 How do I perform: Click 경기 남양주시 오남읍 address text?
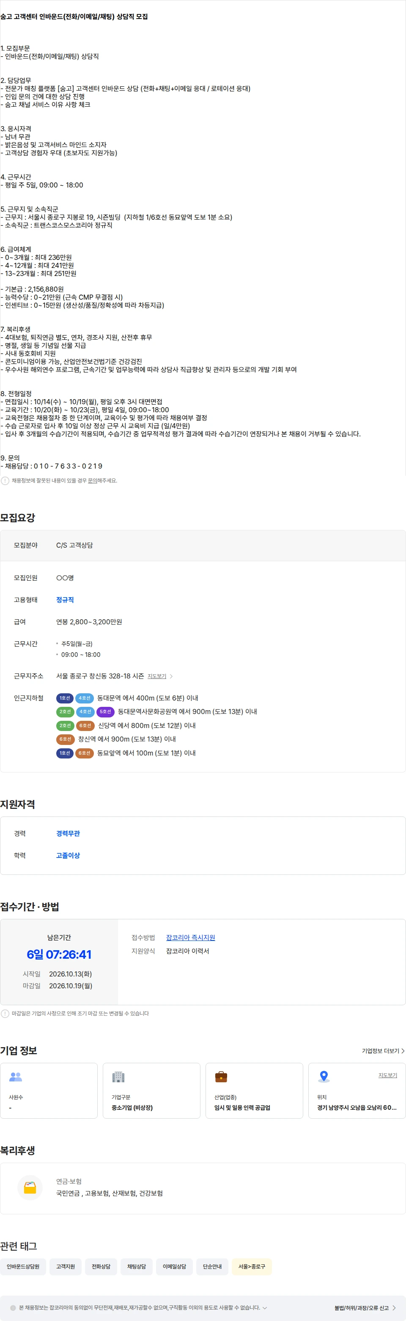tap(357, 1108)
